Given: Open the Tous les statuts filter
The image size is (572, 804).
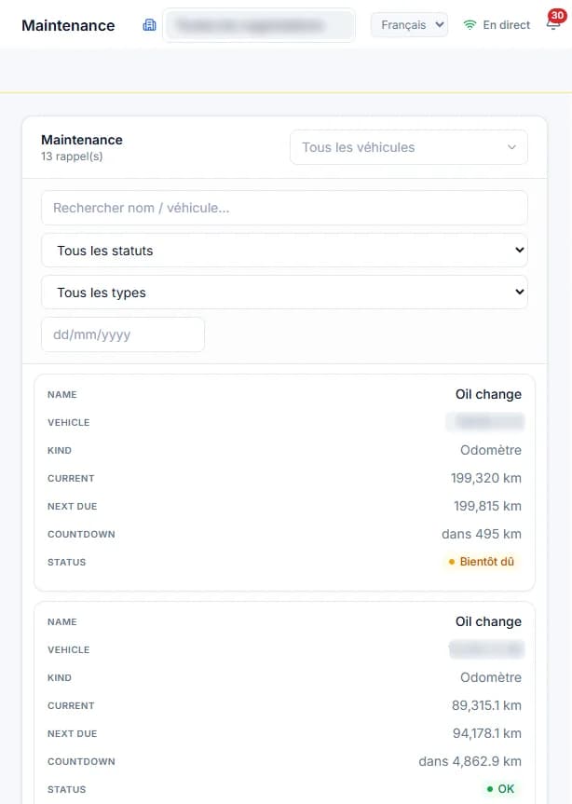Looking at the screenshot, I should (x=284, y=251).
